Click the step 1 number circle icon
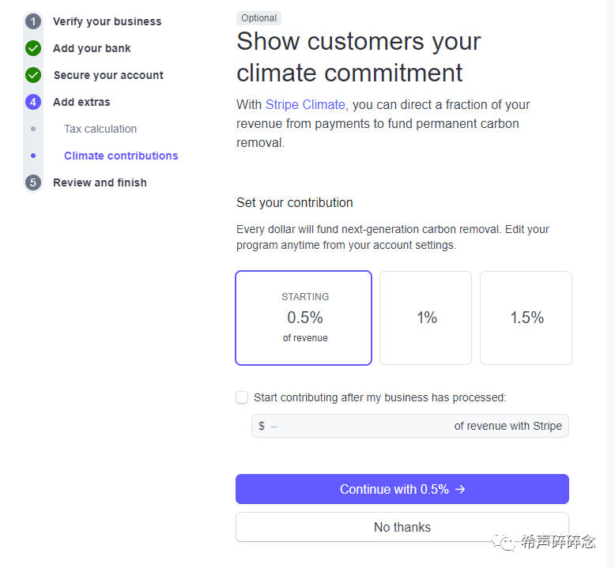The height and width of the screenshot is (568, 615). [x=33, y=21]
